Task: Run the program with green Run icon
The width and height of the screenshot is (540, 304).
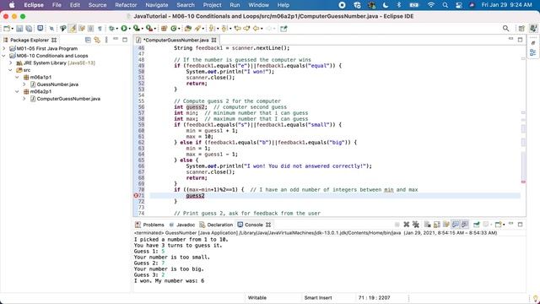Action: click(x=124, y=29)
